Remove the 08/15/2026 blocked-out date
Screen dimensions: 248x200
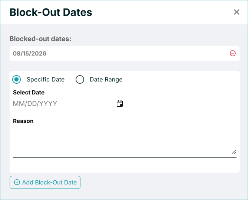tap(232, 53)
